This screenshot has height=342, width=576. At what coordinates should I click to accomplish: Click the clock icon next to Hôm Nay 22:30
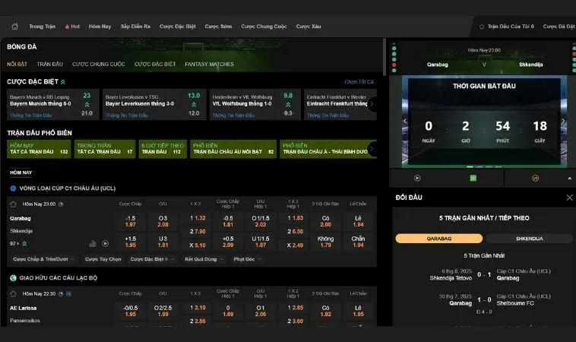click(61, 294)
